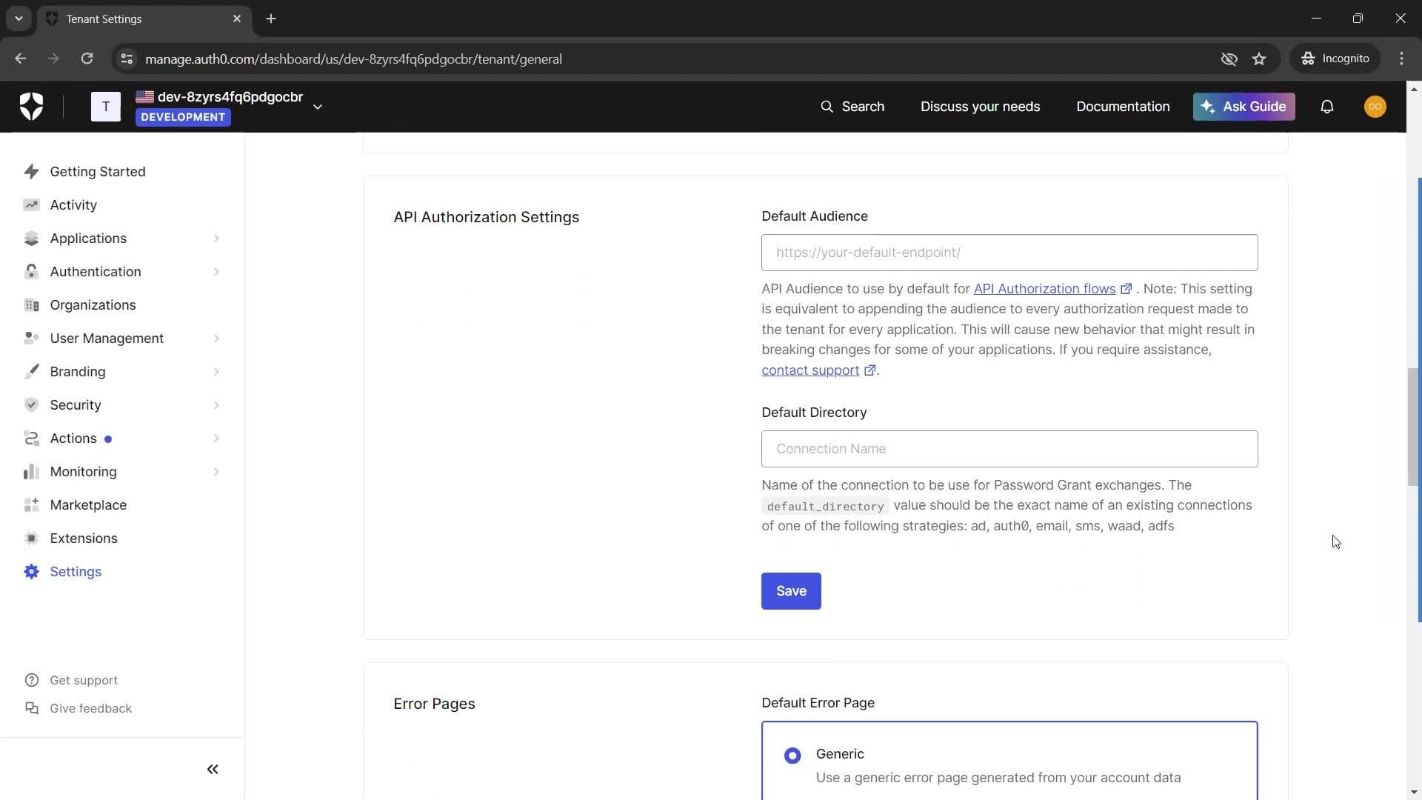Open the Activity section
The height and width of the screenshot is (800, 1422).
(73, 205)
